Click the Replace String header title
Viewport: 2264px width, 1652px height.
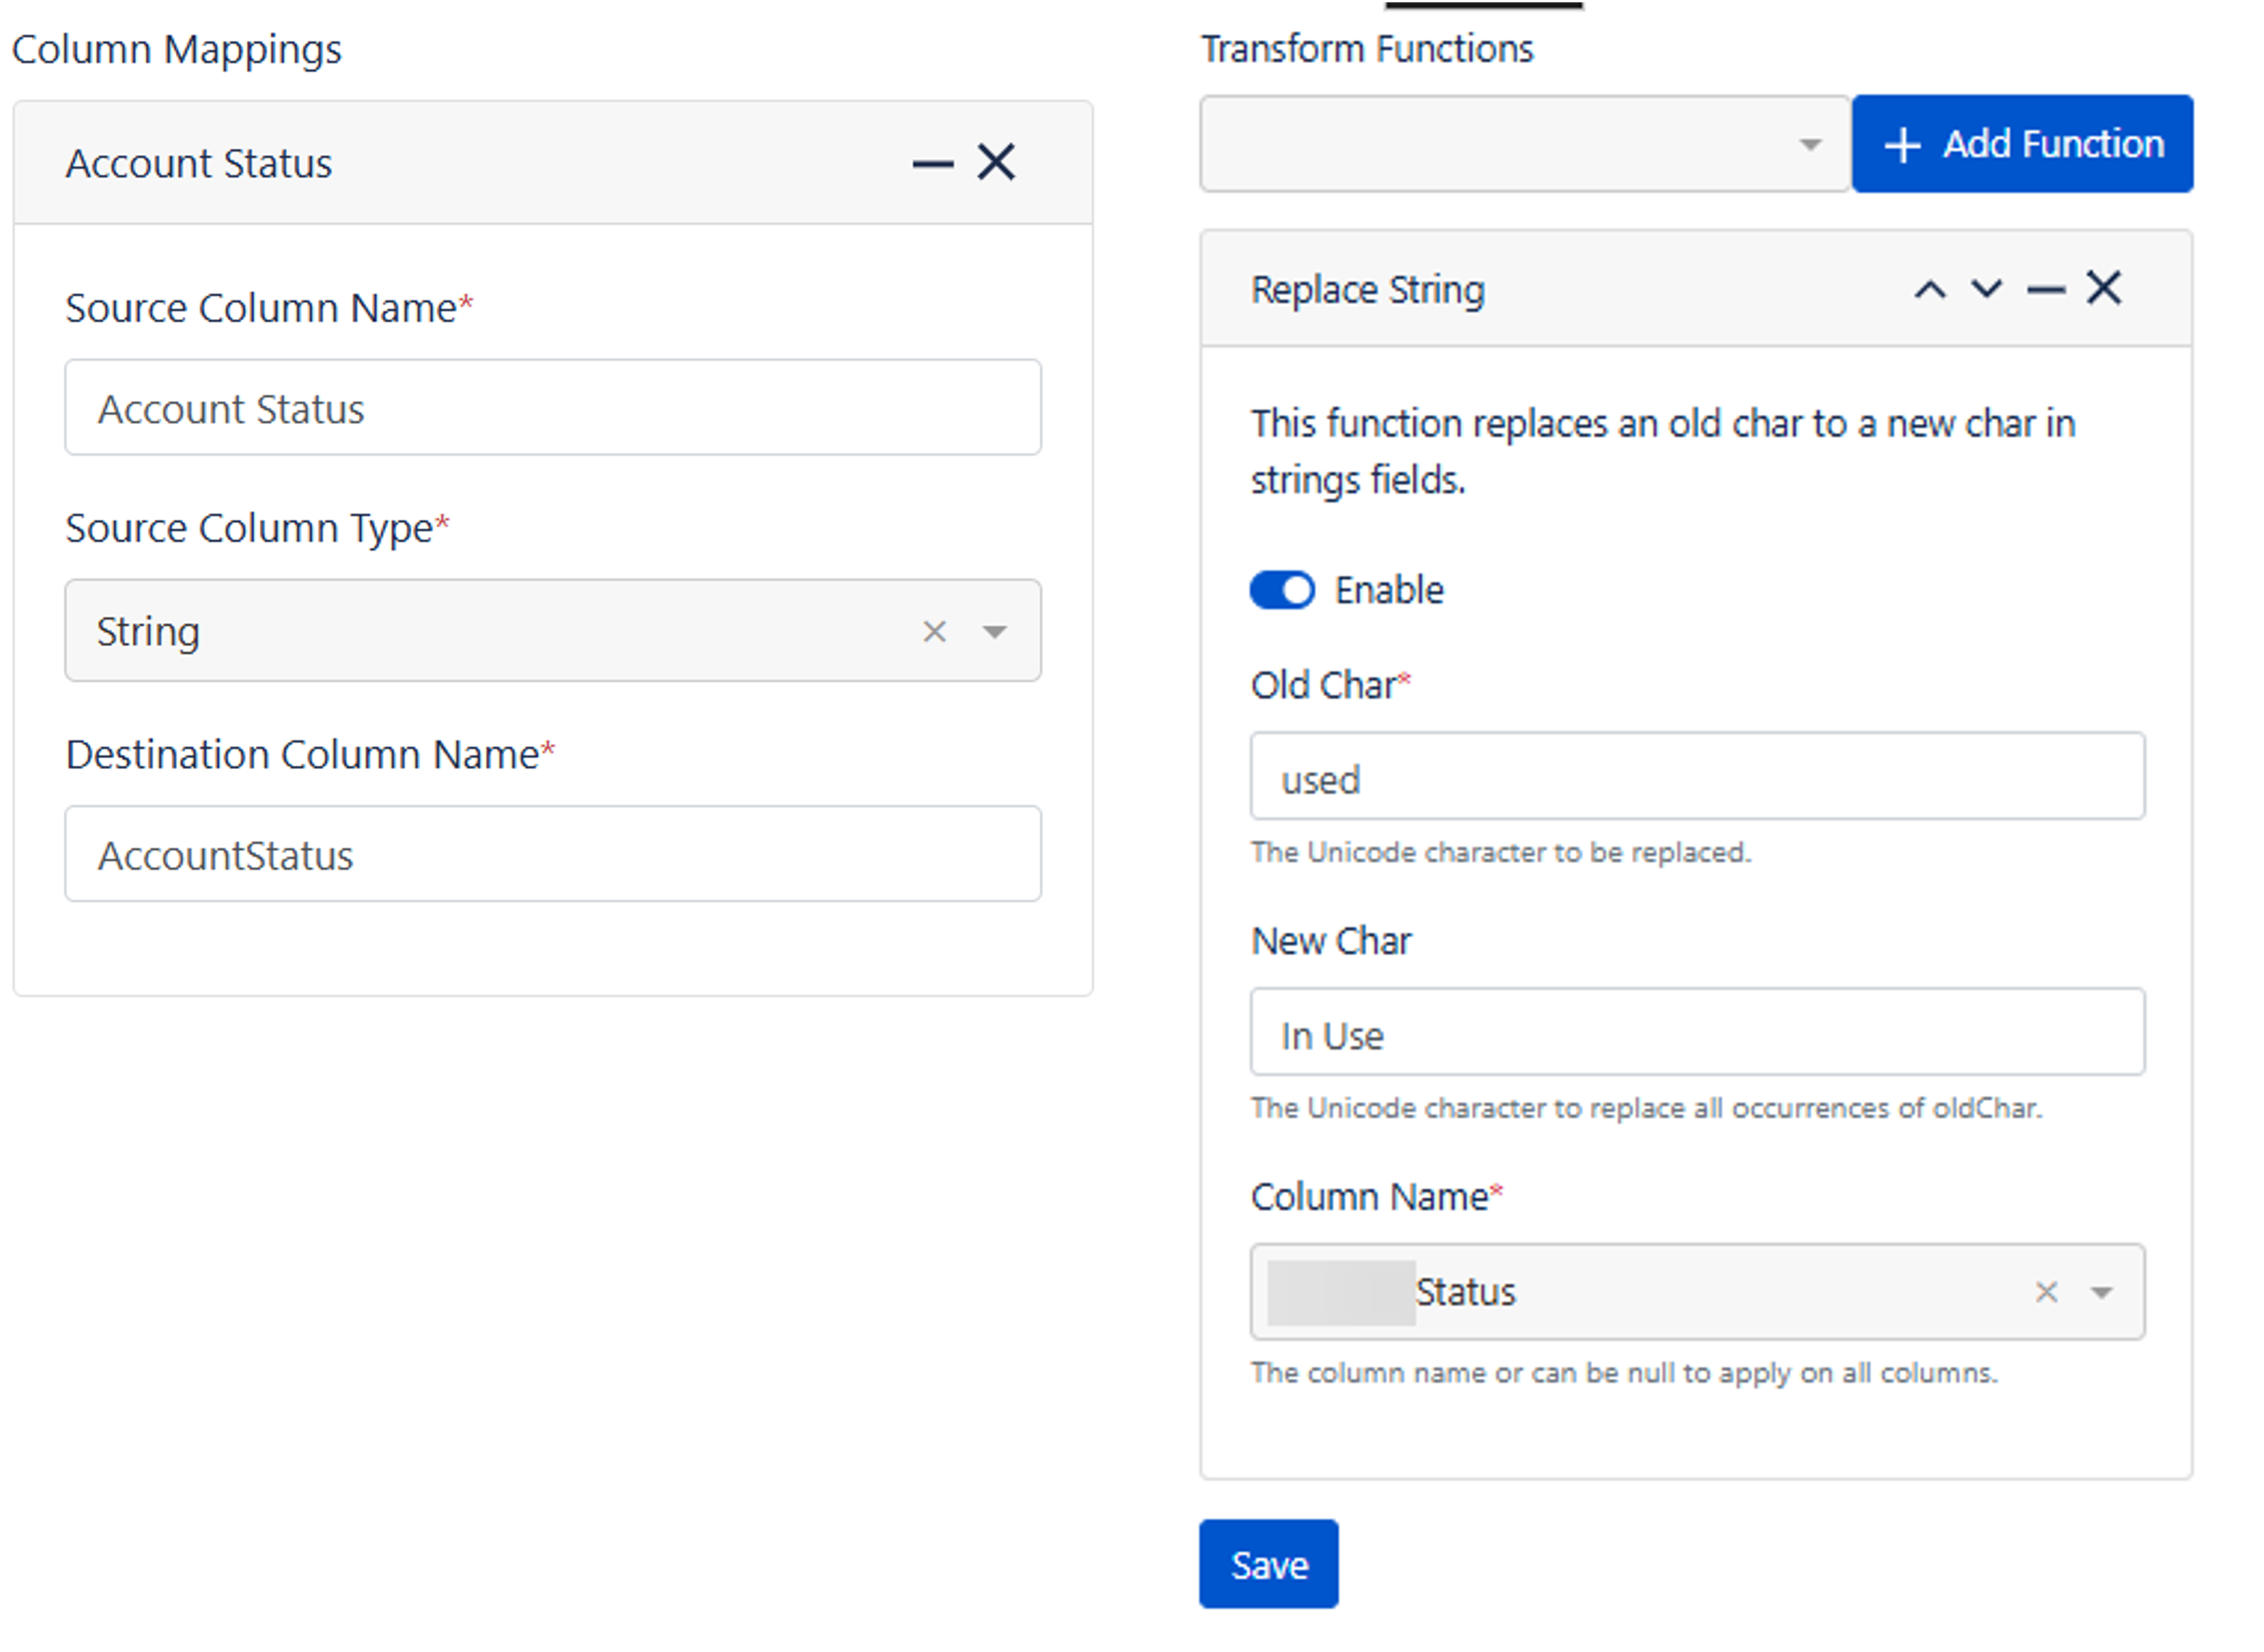click(x=1367, y=290)
